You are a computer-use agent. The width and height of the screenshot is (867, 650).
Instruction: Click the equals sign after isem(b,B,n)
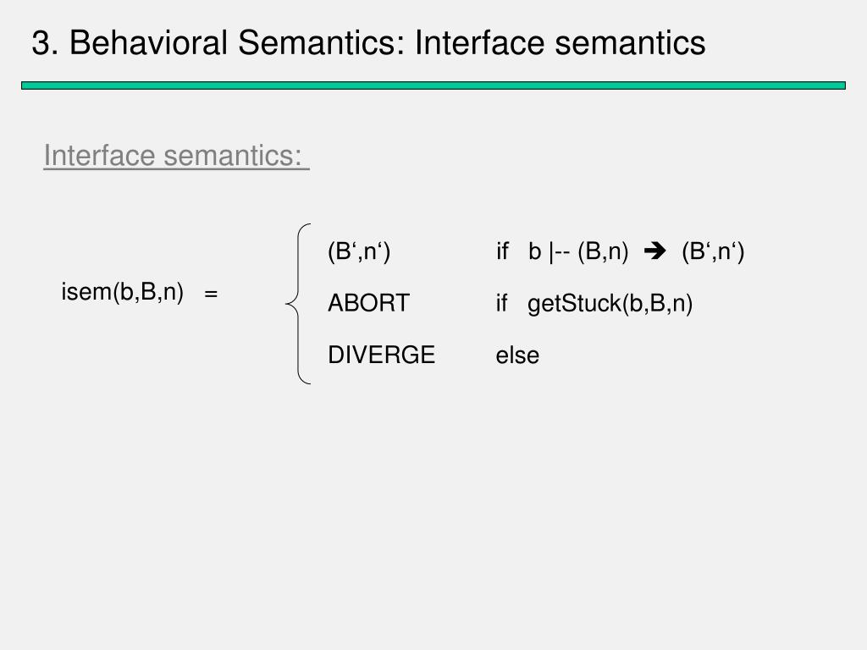211,294
